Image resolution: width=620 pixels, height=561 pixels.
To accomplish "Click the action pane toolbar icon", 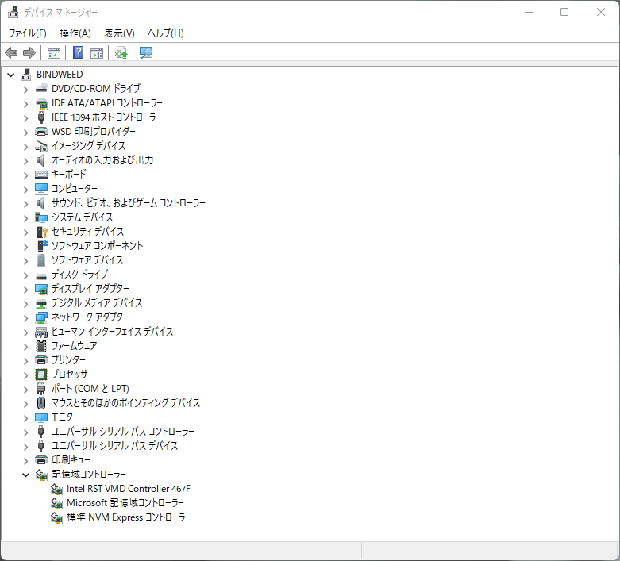I will coord(97,52).
